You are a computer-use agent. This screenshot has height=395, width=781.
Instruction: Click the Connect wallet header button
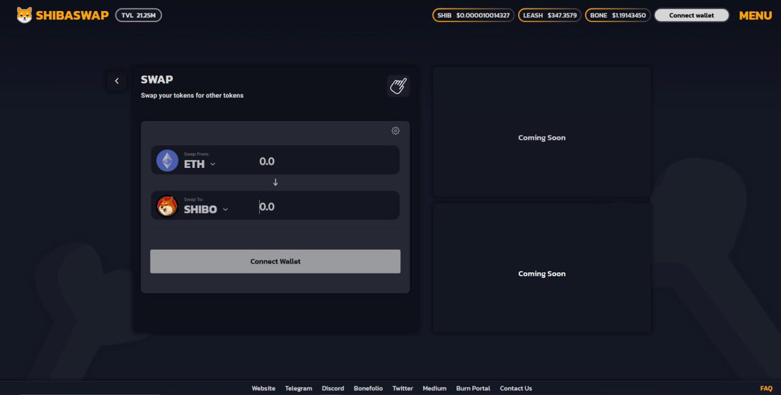click(x=691, y=15)
